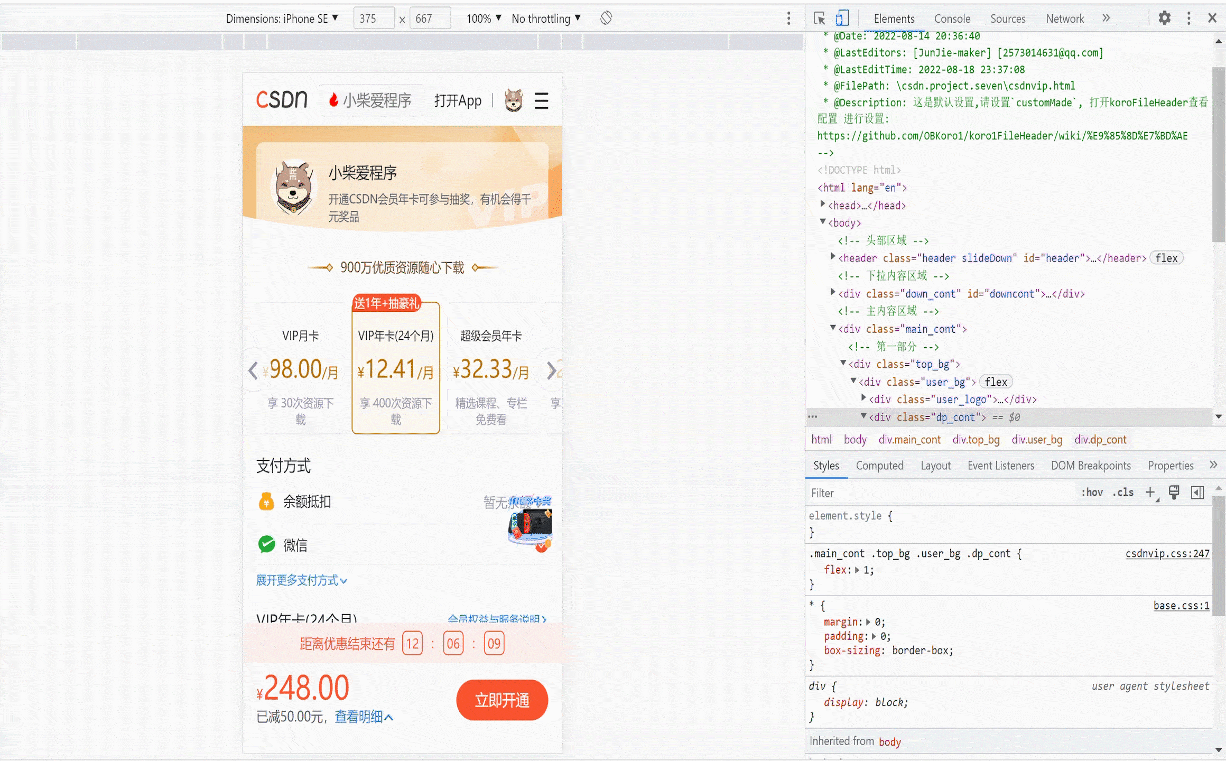
Task: Collapse the main_cont div node
Action: 833,328
